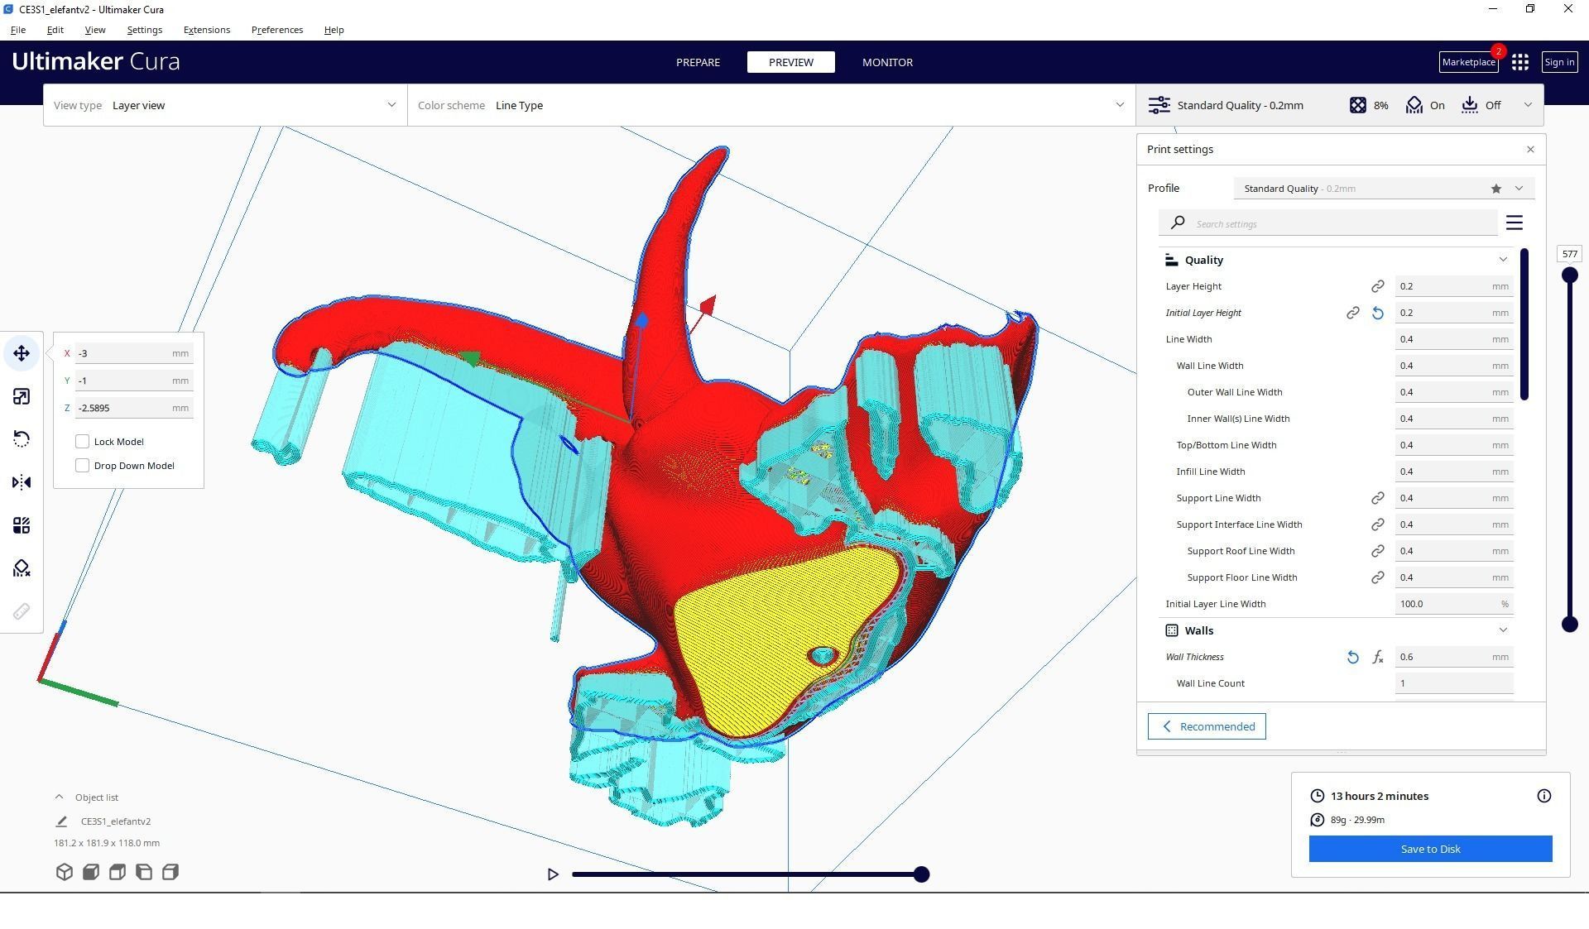Open settings visibility hamburger menu
1589x929 pixels.
click(1514, 223)
